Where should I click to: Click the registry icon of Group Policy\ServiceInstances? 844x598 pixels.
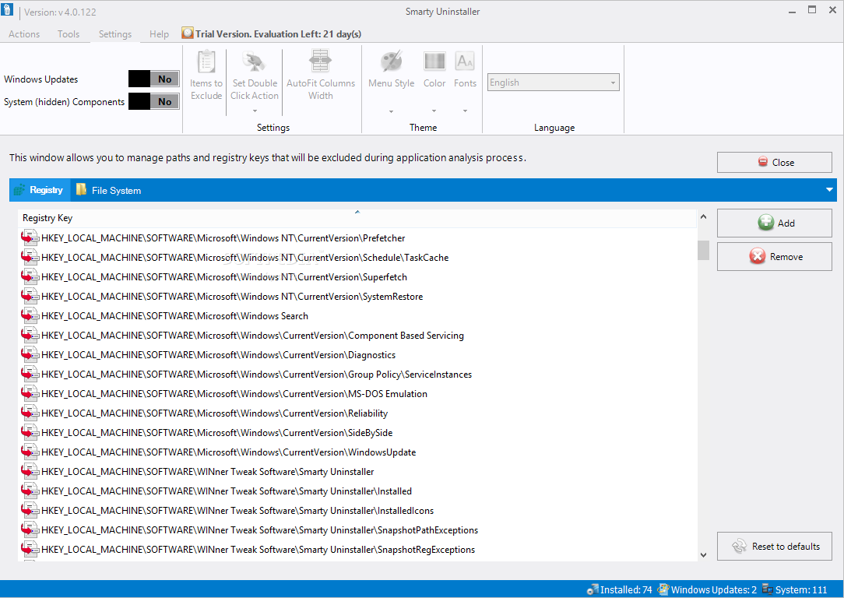click(x=30, y=374)
